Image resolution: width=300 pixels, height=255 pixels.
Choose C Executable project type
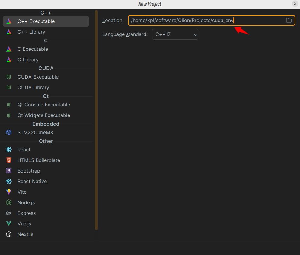[x=46, y=49]
